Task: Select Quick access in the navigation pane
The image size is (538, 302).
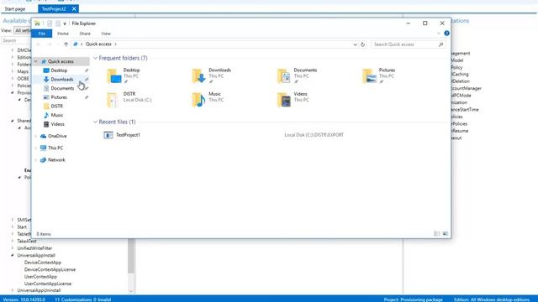Action: [x=61, y=61]
